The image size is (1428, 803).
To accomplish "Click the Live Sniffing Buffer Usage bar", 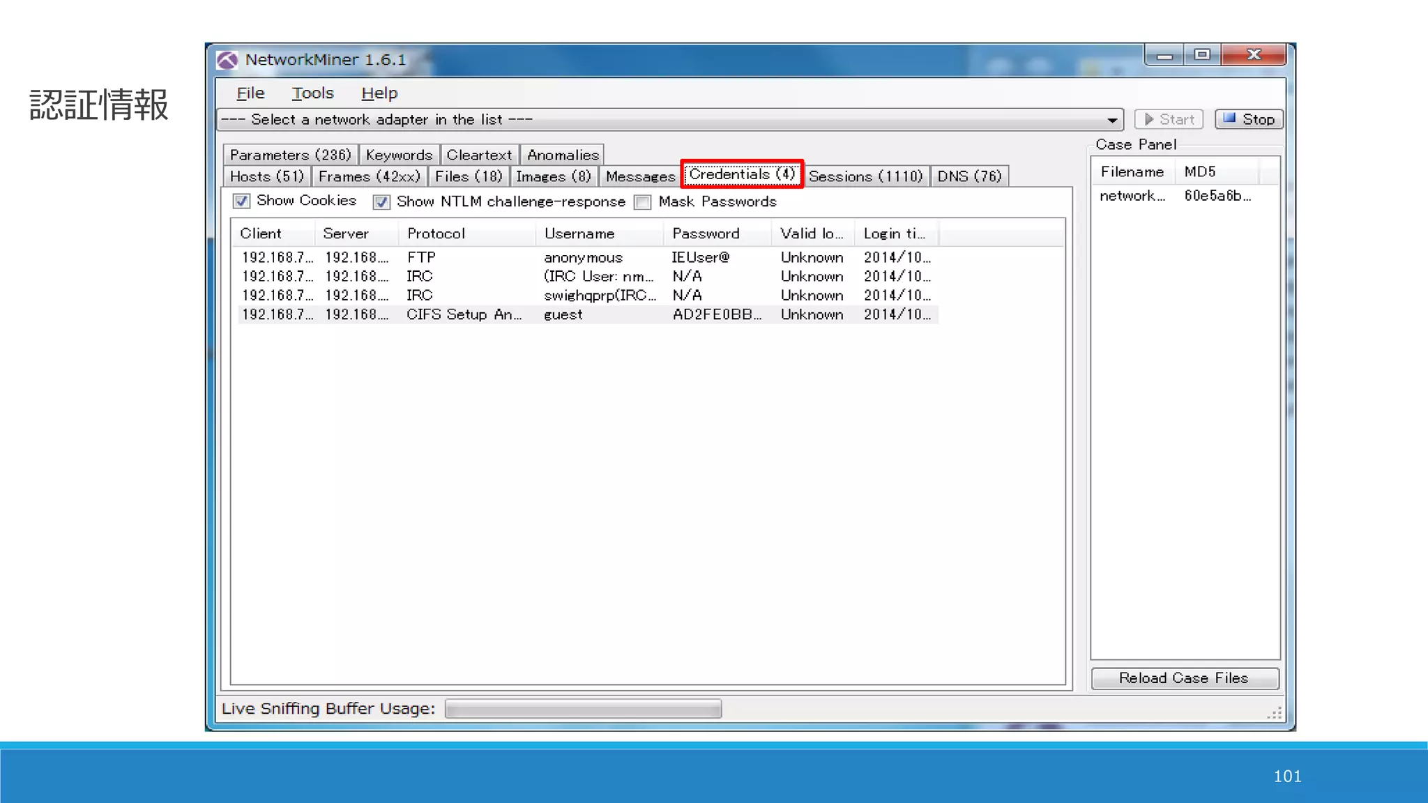I will pos(583,709).
